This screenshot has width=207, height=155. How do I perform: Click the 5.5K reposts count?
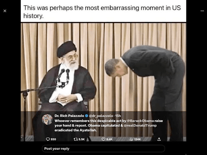pyautogui.click(x=82, y=139)
